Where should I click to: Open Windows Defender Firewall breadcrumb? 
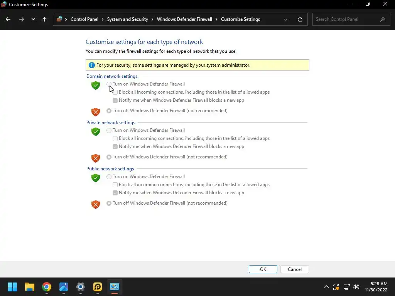pyautogui.click(x=184, y=19)
